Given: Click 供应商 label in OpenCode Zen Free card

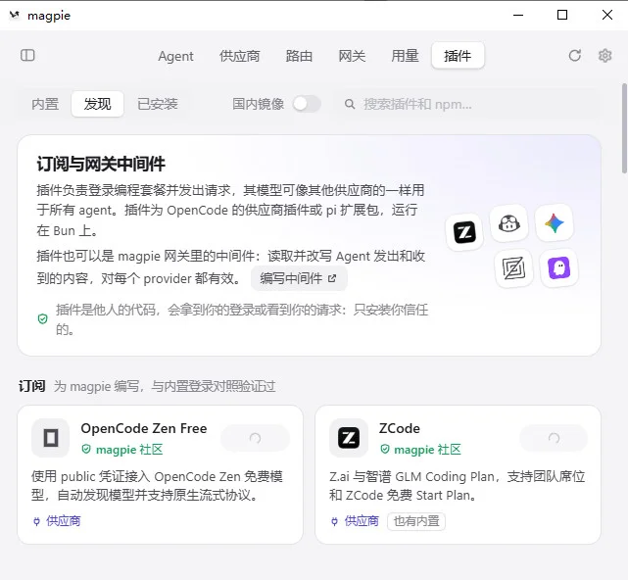Looking at the screenshot, I should [x=64, y=521].
